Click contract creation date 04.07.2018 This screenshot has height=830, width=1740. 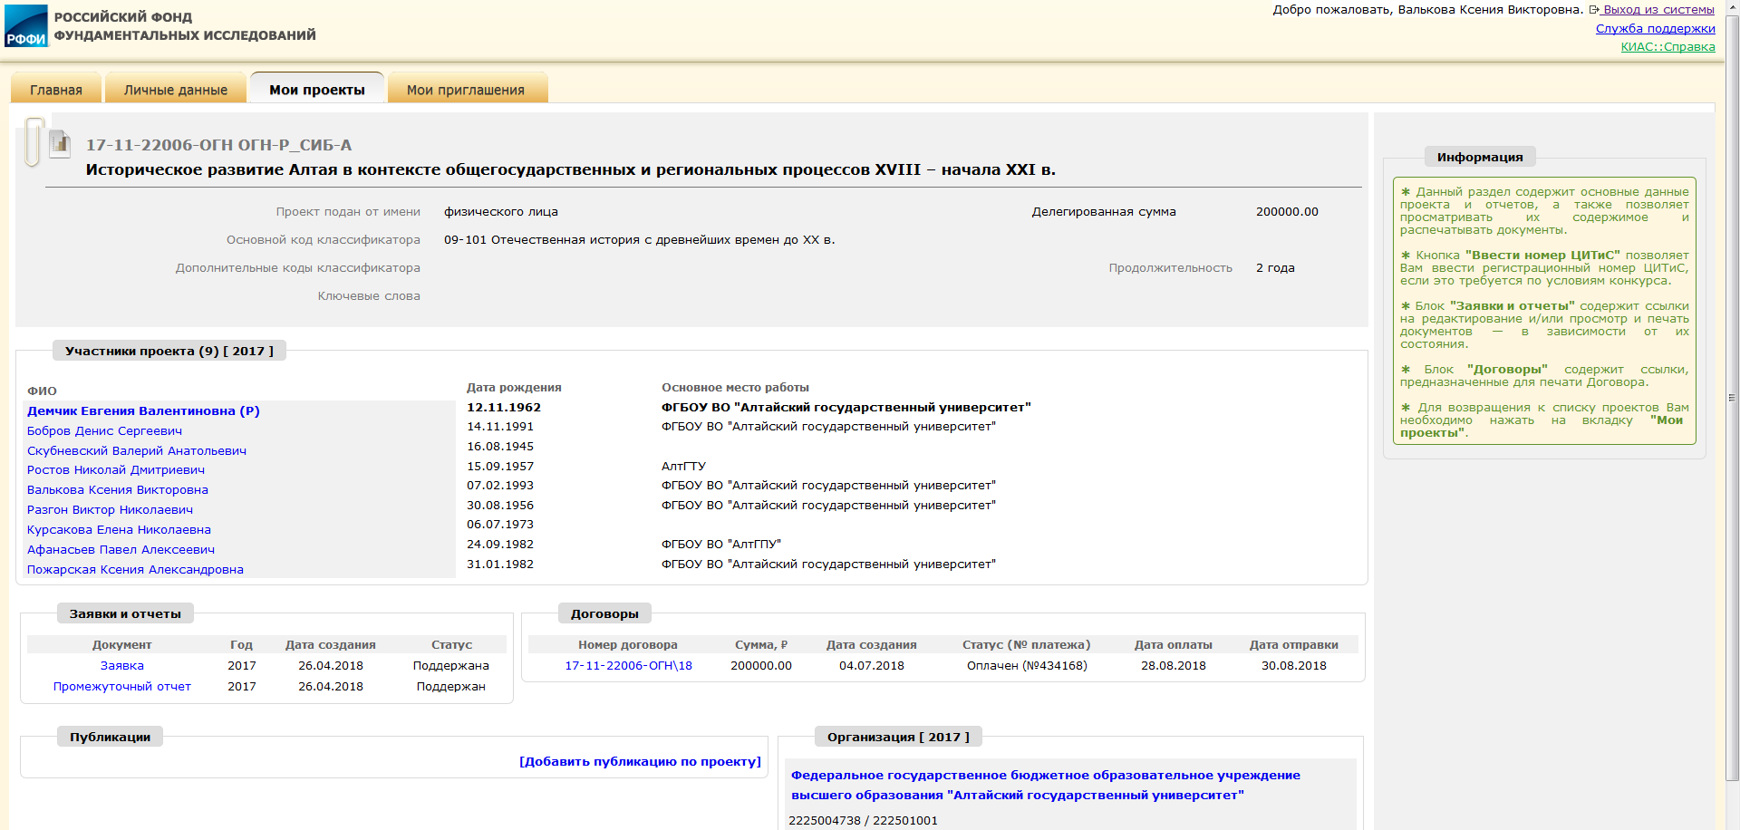(x=872, y=665)
